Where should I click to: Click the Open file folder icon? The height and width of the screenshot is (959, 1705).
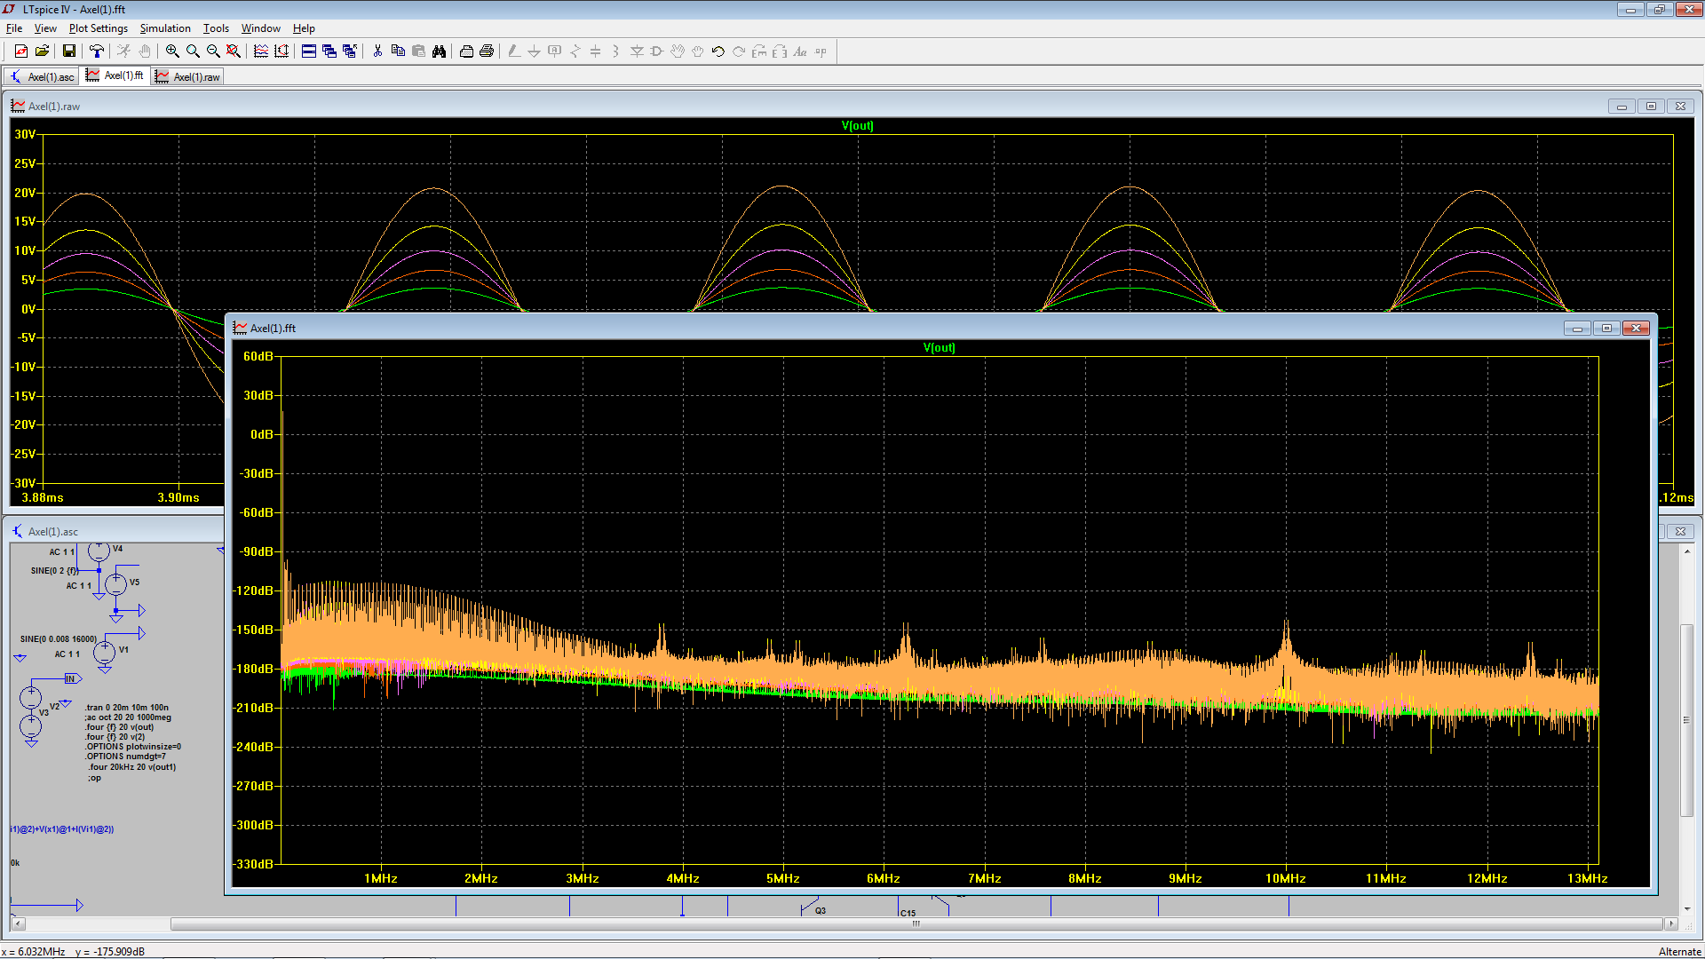tap(42, 52)
